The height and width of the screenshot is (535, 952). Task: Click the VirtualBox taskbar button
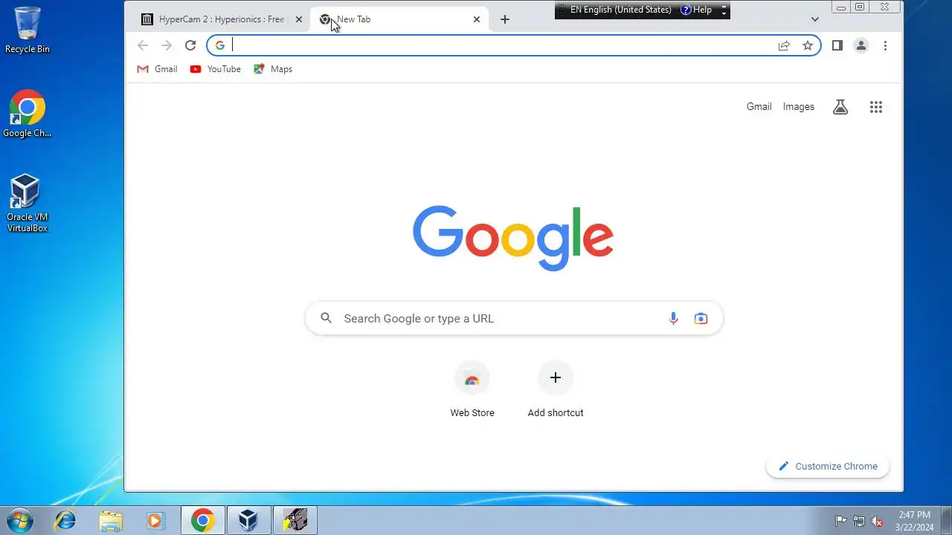coord(248,520)
